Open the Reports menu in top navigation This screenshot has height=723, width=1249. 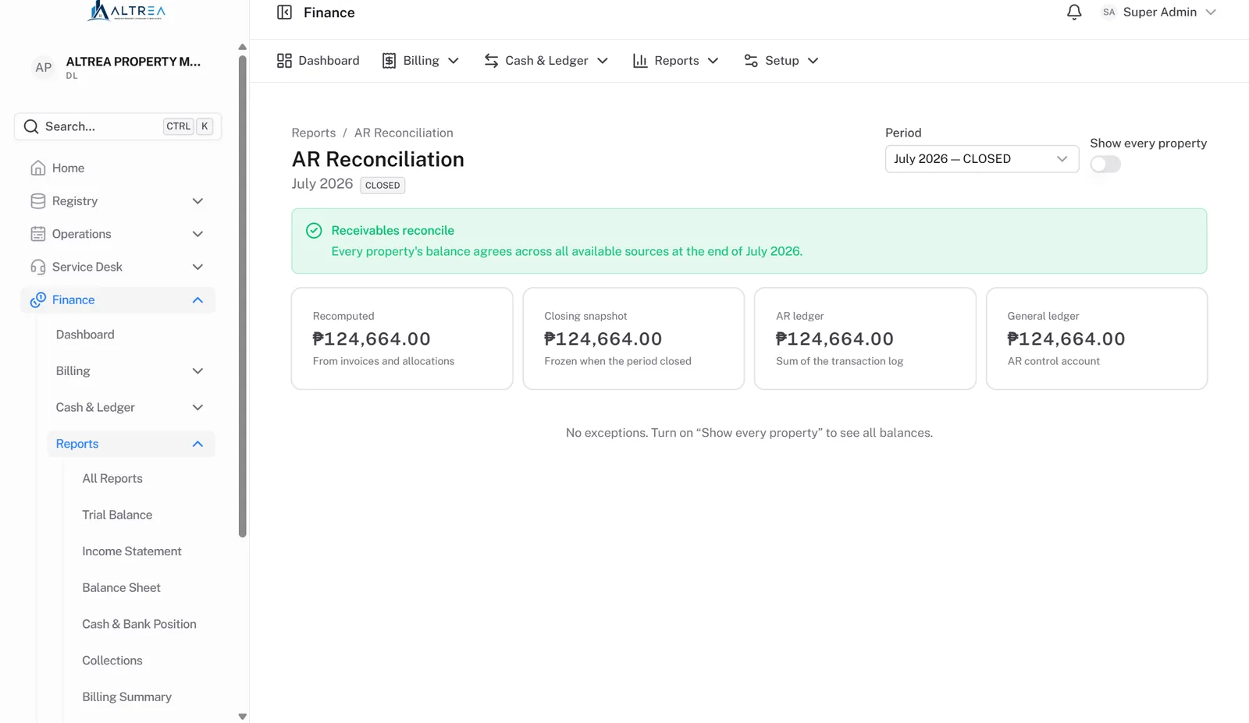(675, 61)
